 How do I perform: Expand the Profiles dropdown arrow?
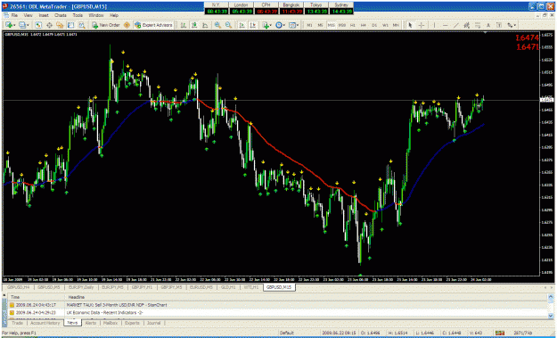point(28,25)
